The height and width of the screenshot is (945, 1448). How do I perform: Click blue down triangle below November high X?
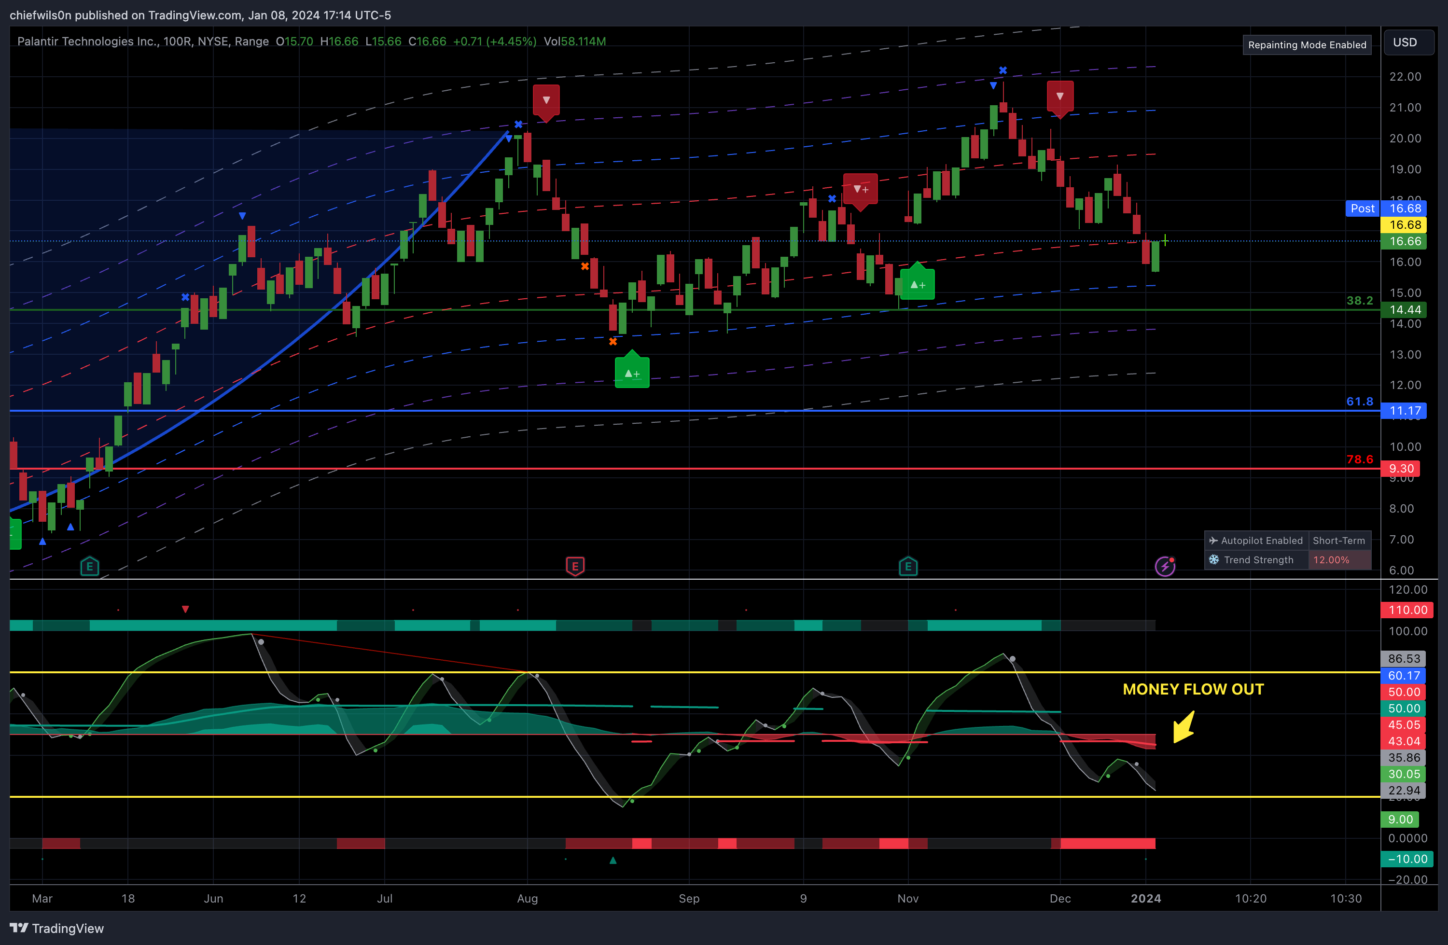pos(993,86)
